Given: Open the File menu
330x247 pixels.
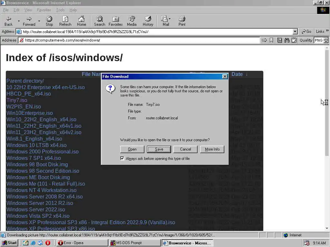Looking at the screenshot, I should 6,10.
